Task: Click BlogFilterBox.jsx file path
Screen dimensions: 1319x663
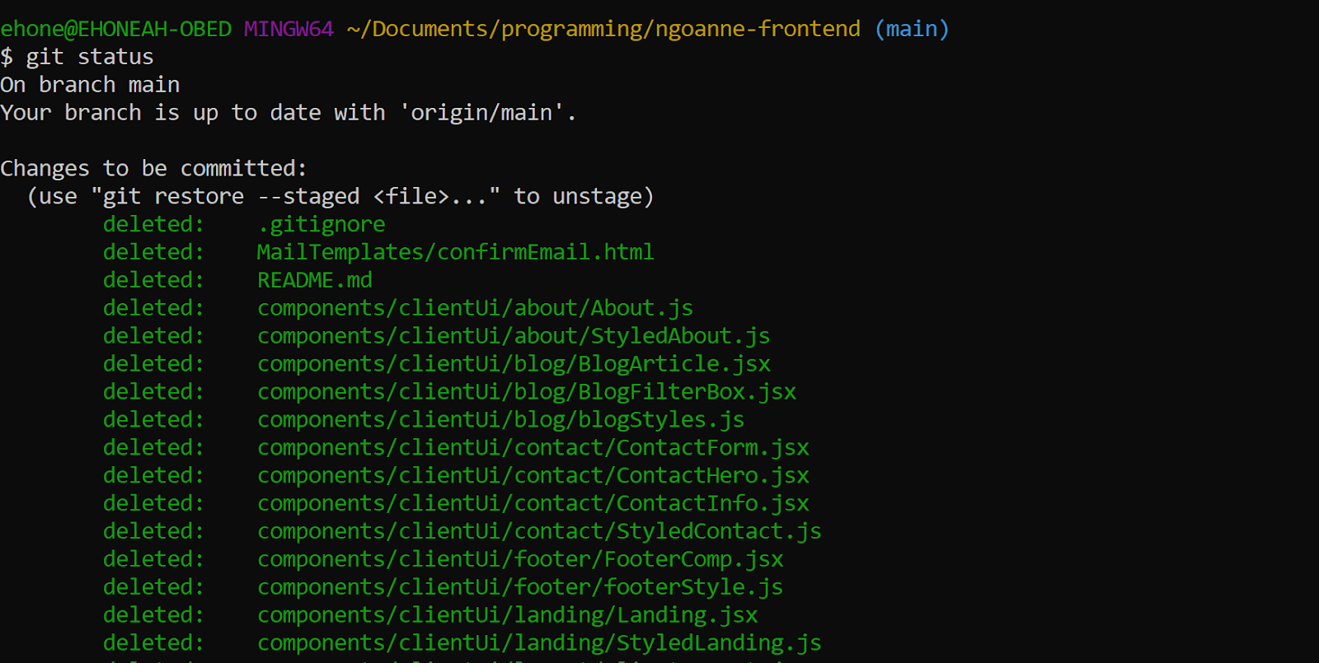Action: click(x=527, y=392)
